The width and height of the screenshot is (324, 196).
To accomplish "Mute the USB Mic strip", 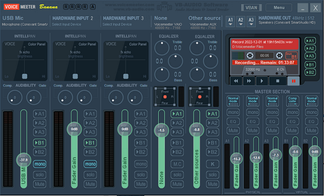I will pyautogui.click(x=39, y=184).
